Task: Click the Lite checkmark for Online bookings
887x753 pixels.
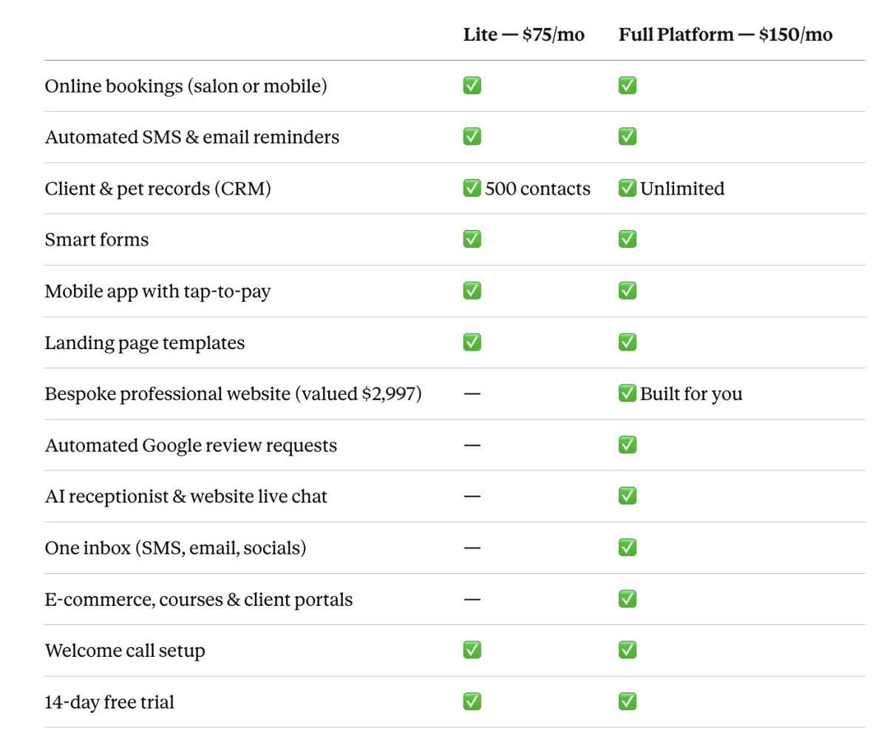Action: click(472, 85)
